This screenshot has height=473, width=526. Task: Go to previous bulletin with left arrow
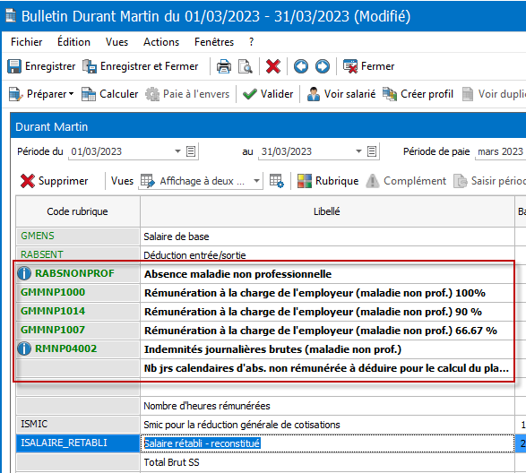(x=301, y=66)
